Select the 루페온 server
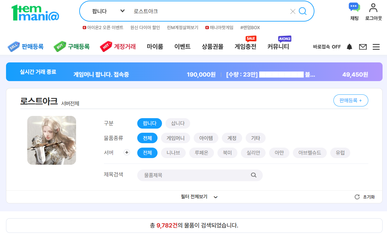 (202, 153)
